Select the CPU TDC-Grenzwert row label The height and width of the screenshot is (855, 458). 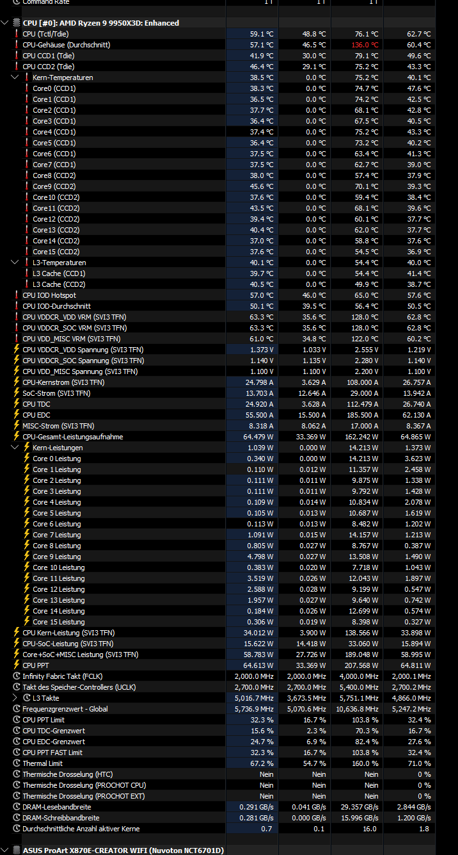click(54, 731)
